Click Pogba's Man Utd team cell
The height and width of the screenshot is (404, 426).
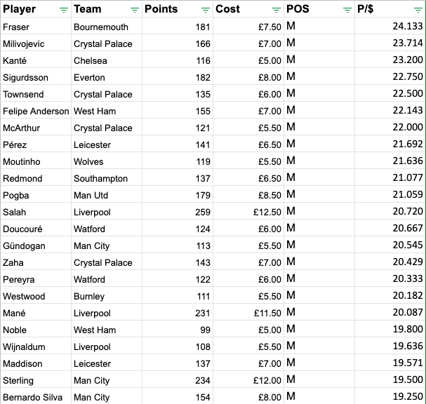point(107,194)
